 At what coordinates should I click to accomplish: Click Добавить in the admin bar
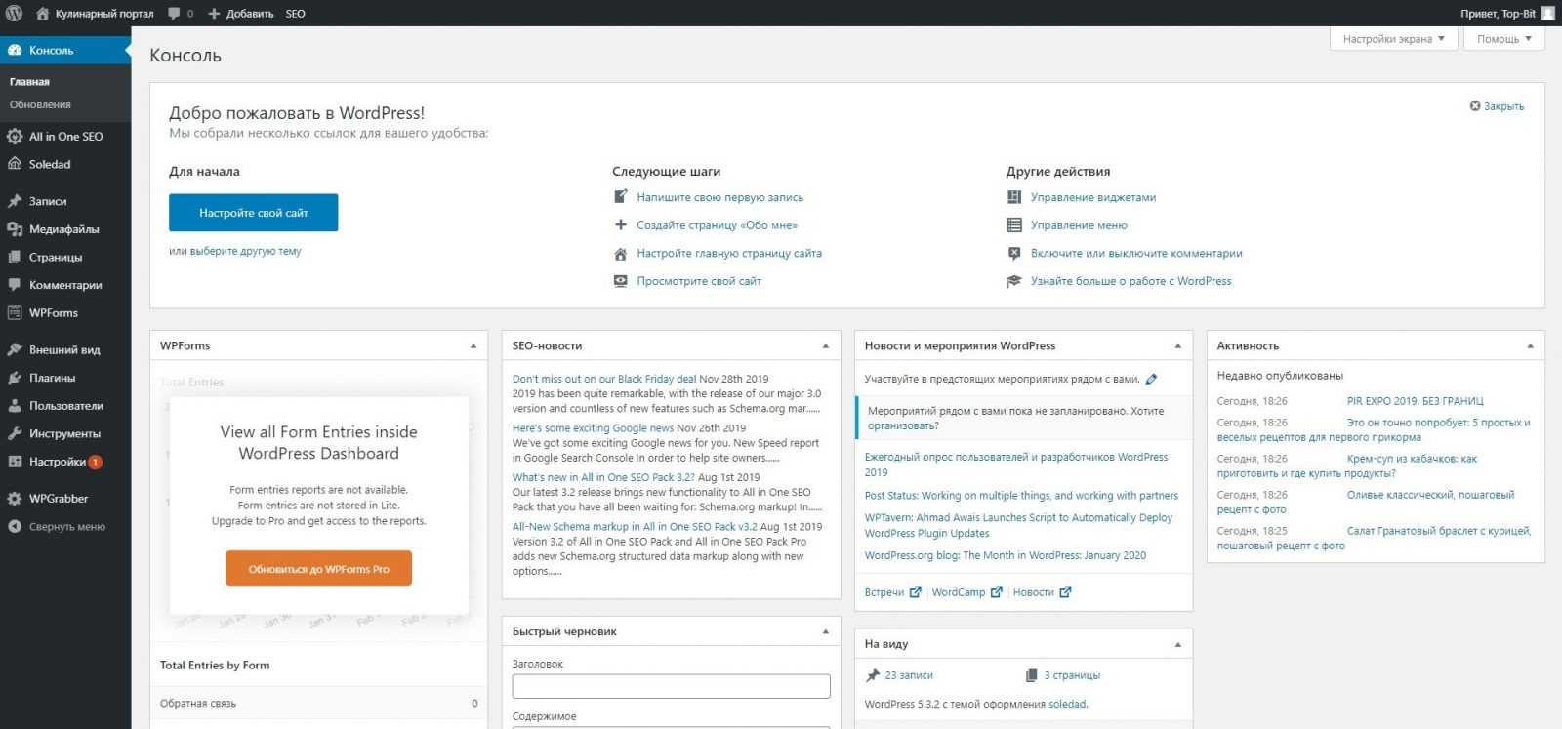(241, 14)
